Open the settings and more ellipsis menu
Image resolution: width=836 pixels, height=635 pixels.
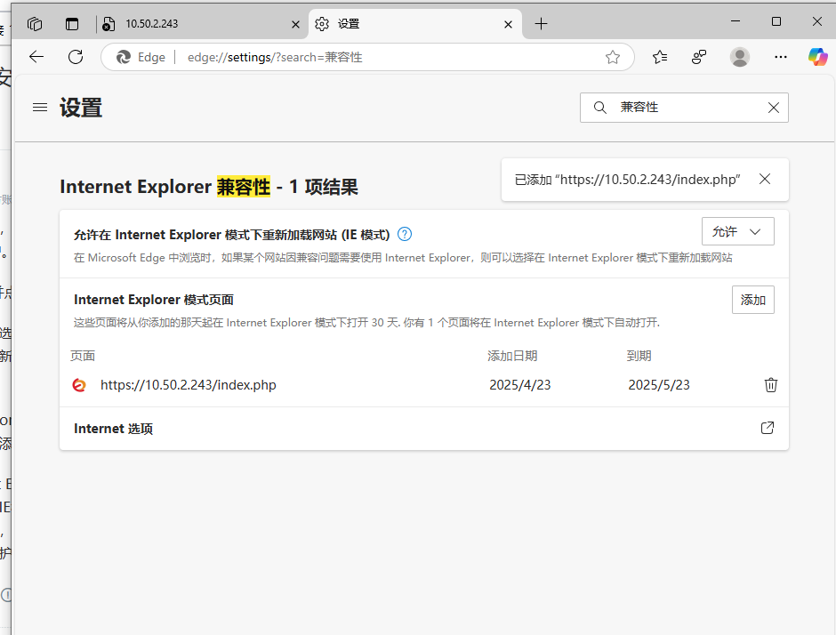coord(781,57)
